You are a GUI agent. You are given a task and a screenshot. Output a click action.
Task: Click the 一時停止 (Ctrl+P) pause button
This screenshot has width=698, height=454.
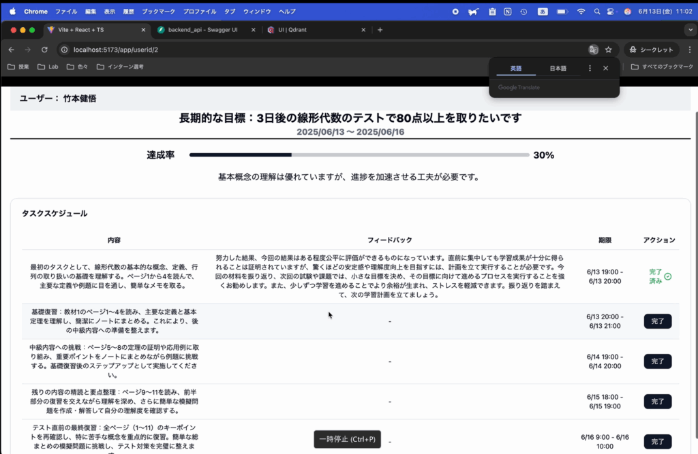point(347,439)
